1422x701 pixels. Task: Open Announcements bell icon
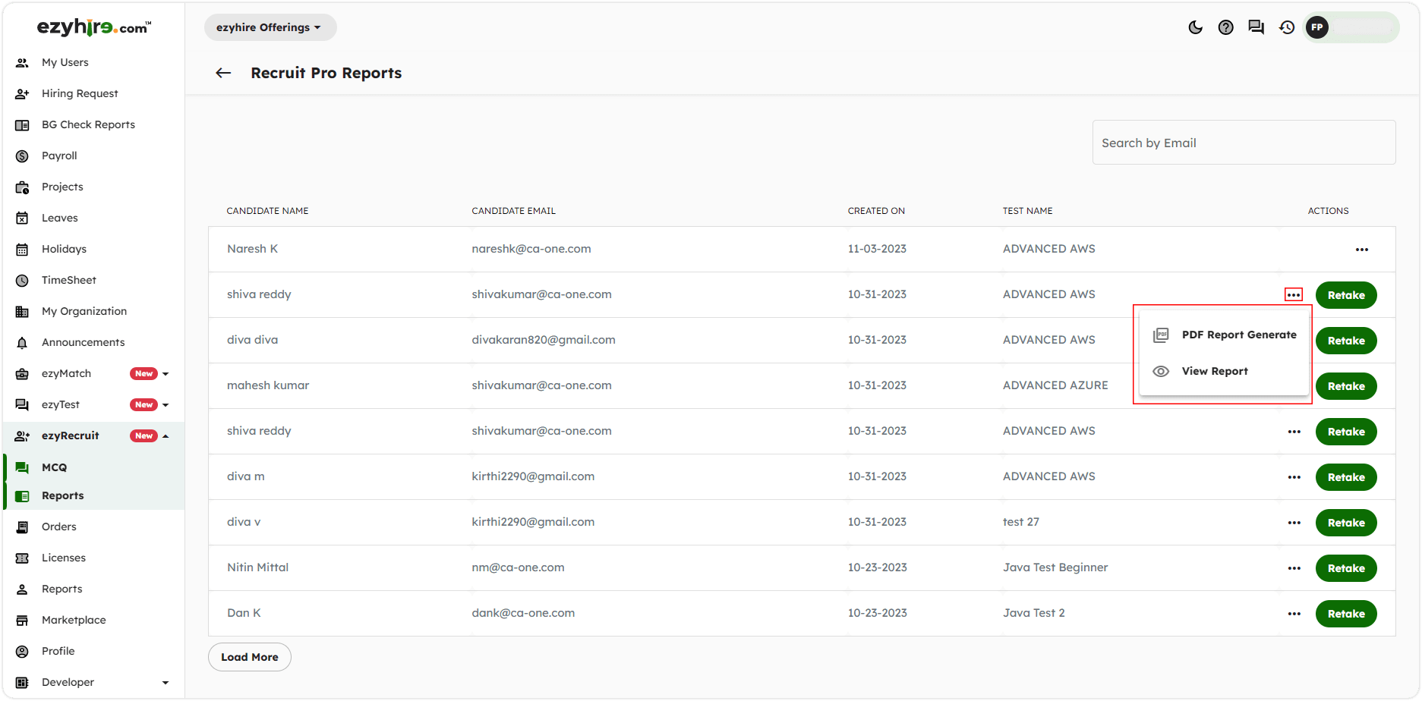tap(22, 342)
